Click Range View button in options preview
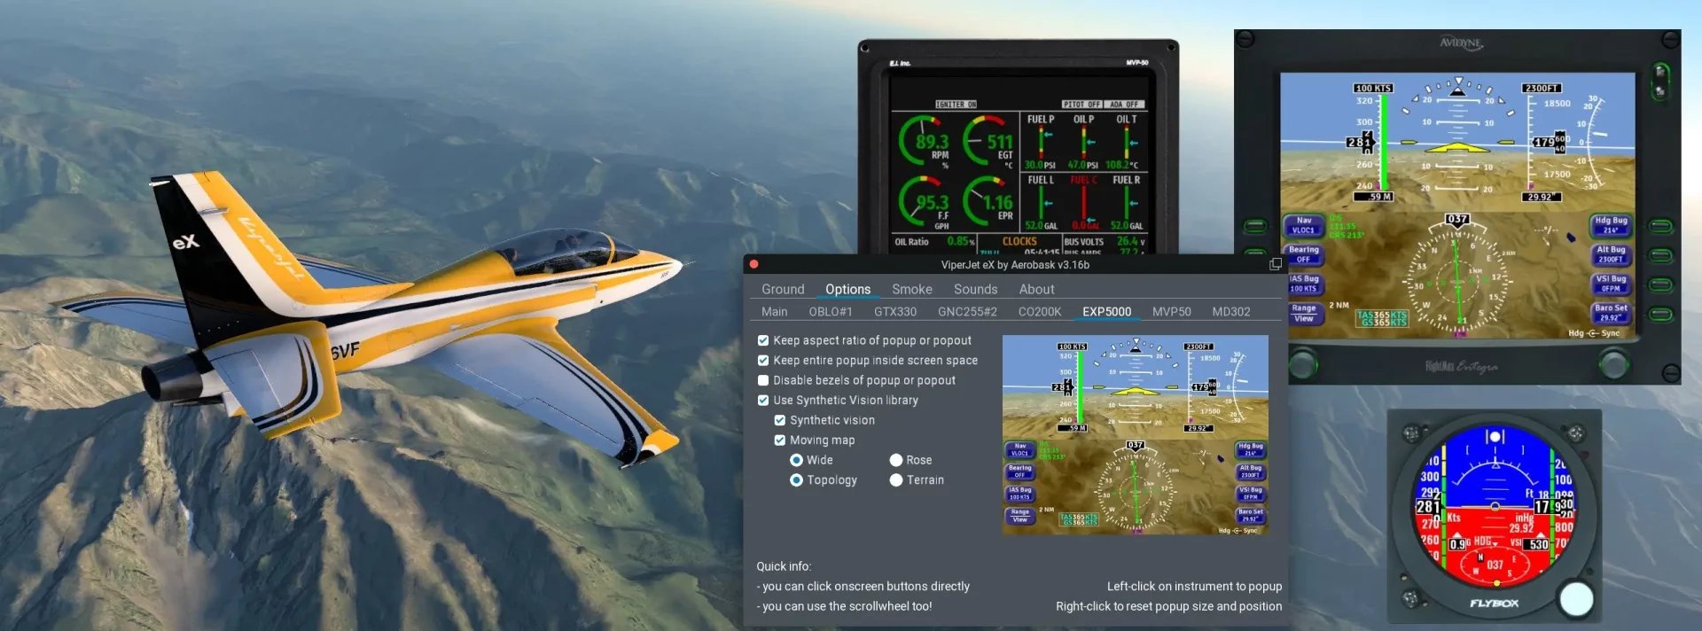Screen dimensions: 1702x631 [1019, 516]
